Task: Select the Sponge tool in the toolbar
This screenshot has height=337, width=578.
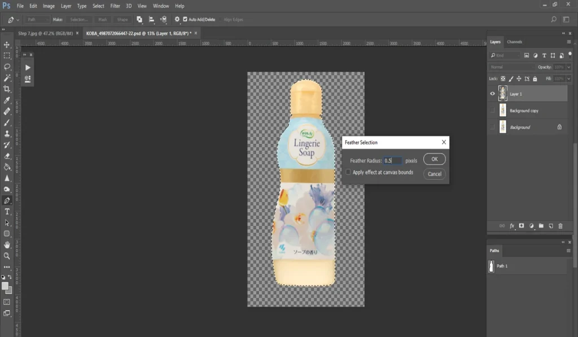Action: 7,189
